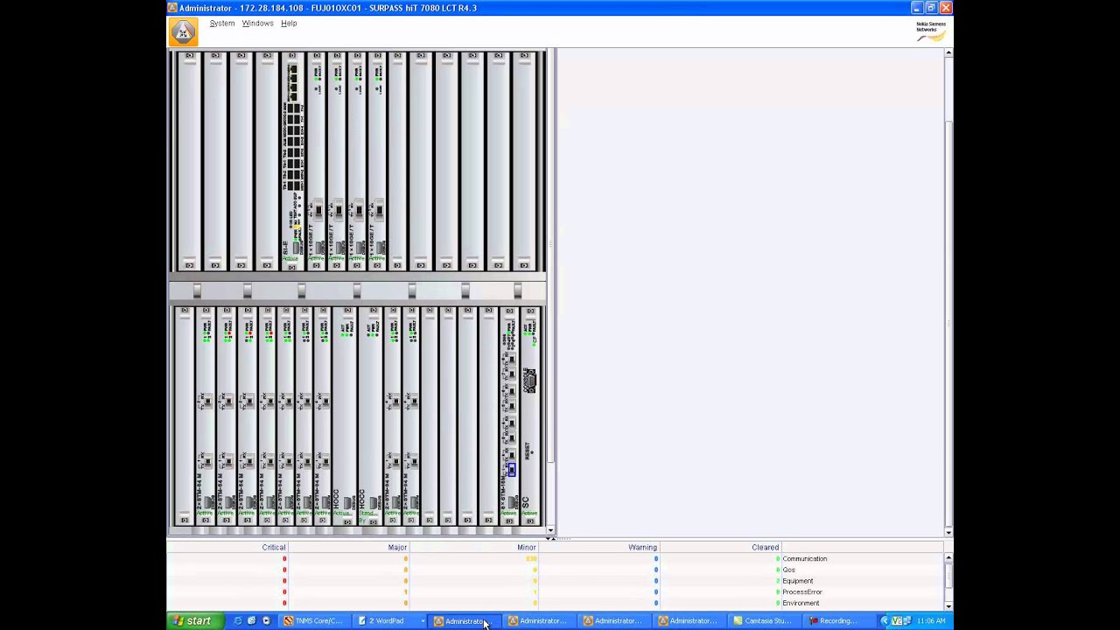Switch to TNMS Core/C... taskbar window
This screenshot has width=1120, height=630.
point(313,621)
